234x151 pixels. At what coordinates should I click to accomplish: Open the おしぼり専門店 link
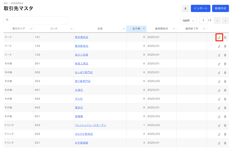tap(84, 72)
